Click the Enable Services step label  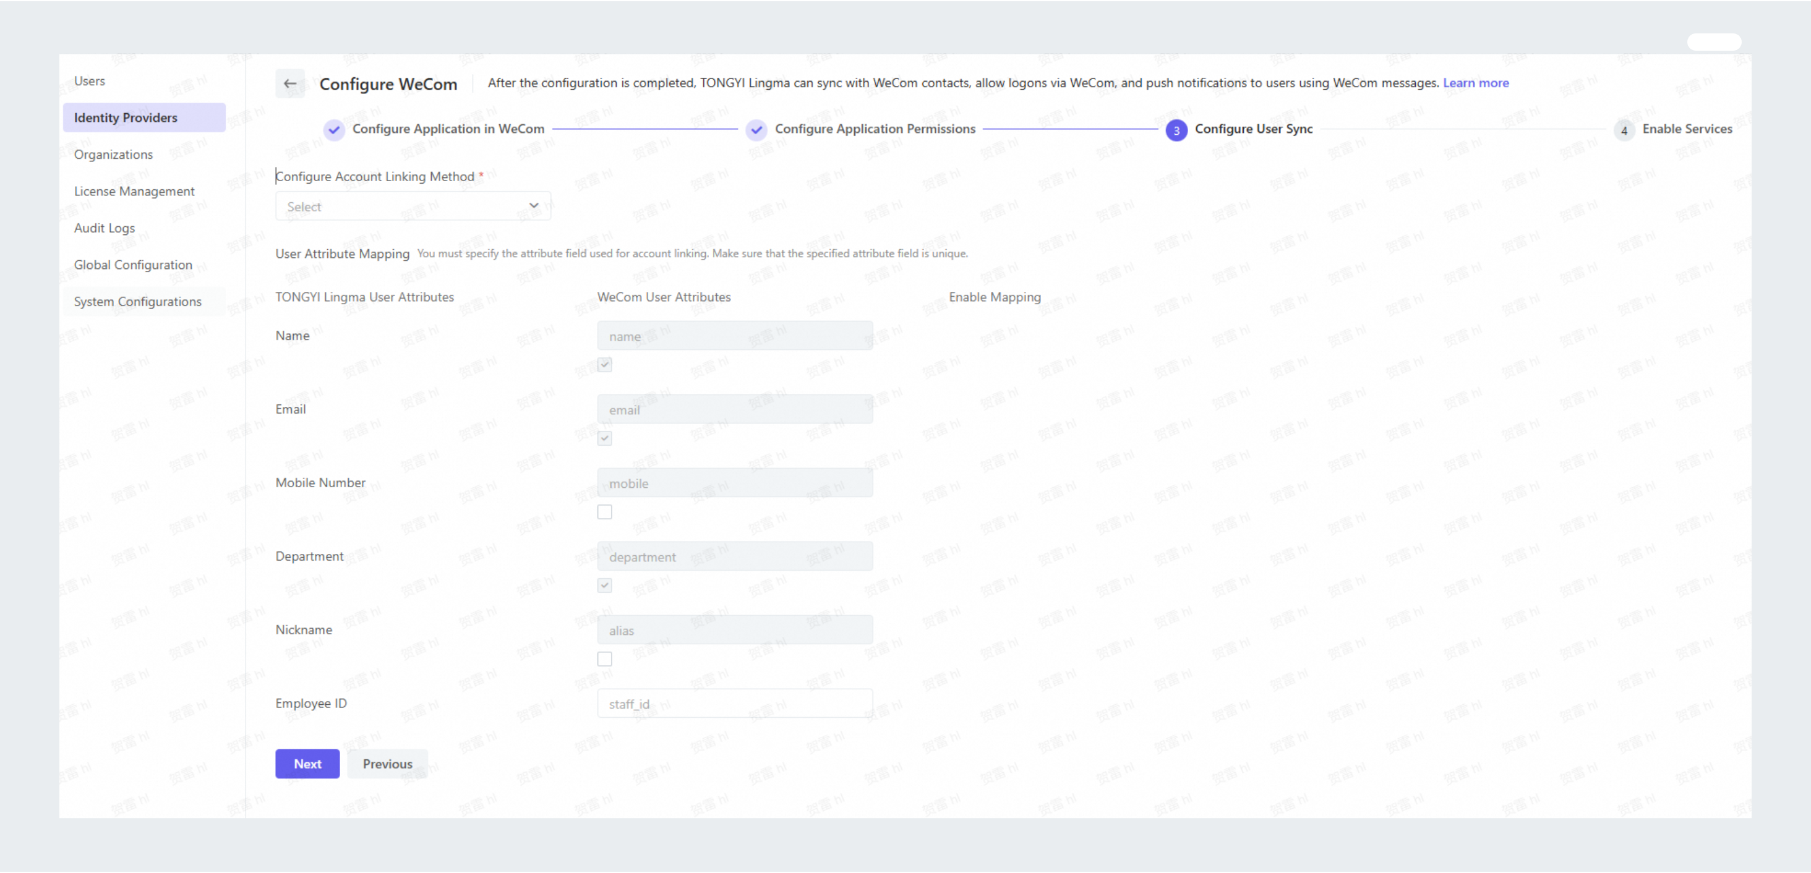coord(1687,129)
